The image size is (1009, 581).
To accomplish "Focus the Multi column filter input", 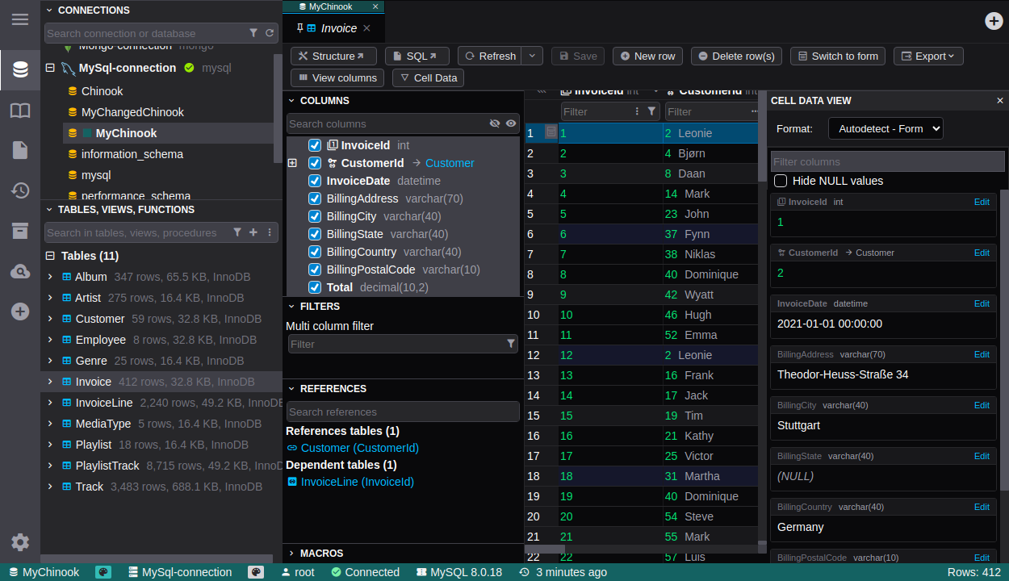I will (x=396, y=344).
